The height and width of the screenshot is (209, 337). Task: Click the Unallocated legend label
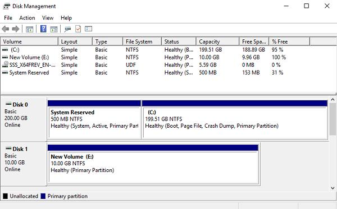24,196
